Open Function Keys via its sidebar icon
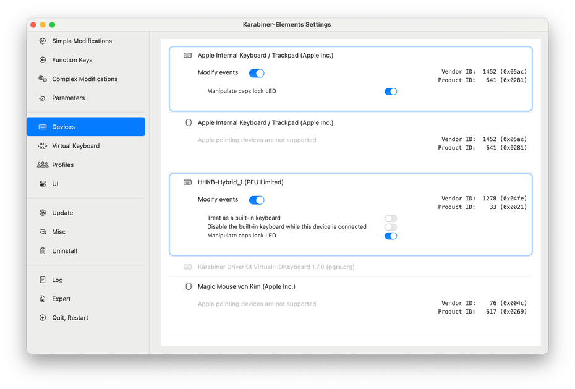The image size is (575, 389). coord(43,60)
